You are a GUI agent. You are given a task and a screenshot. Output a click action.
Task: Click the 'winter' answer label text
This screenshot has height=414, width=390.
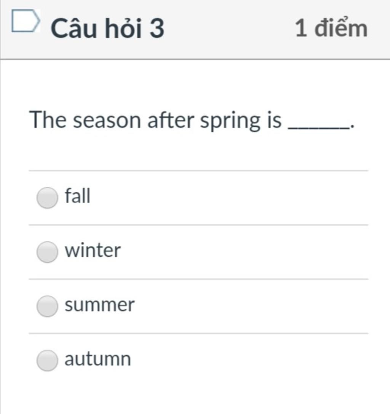point(93,250)
